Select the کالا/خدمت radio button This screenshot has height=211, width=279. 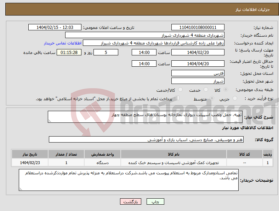click(181, 90)
